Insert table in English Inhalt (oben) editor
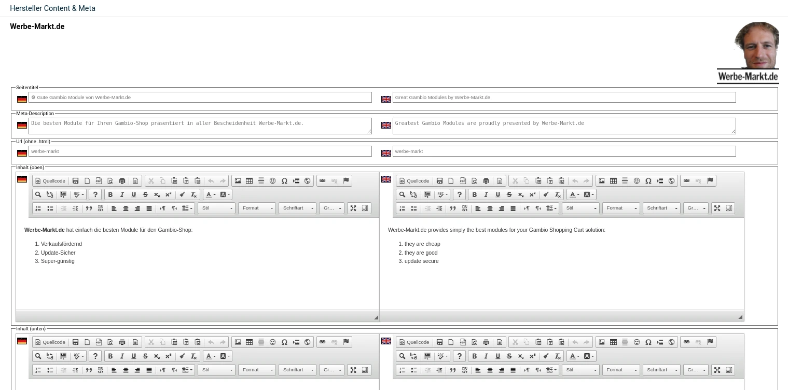Image resolution: width=788 pixels, height=390 pixels. coord(613,181)
